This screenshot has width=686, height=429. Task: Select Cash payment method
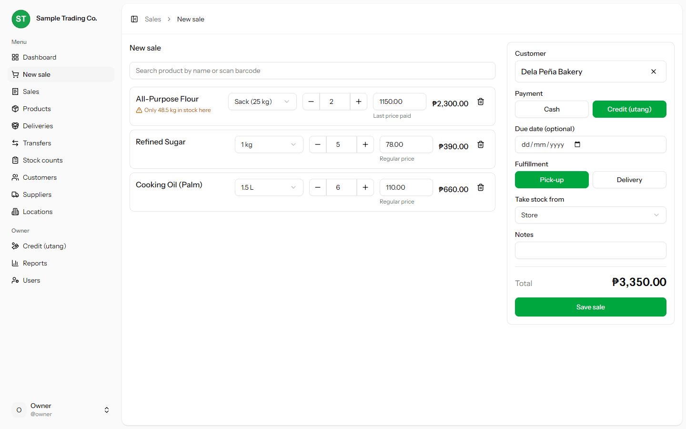(x=552, y=109)
